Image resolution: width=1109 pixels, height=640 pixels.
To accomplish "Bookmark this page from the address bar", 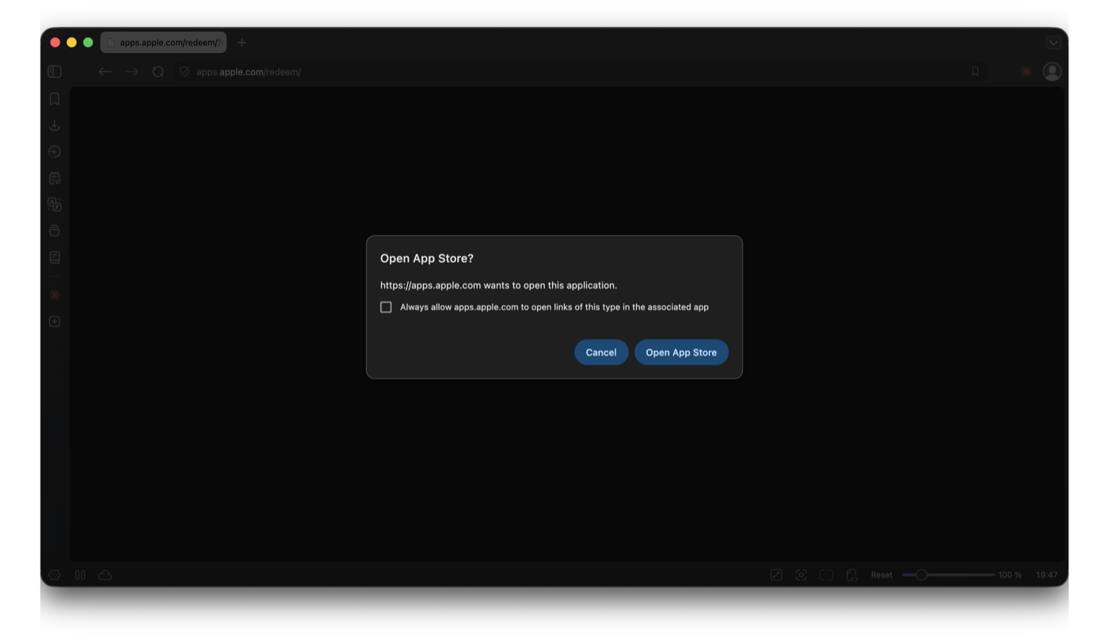I will [975, 71].
